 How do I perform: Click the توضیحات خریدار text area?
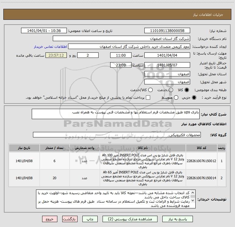[116, 199]
